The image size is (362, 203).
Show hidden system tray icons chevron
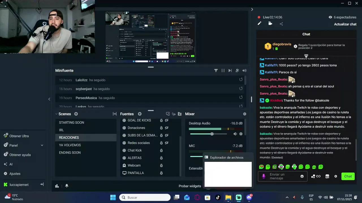[287, 197]
